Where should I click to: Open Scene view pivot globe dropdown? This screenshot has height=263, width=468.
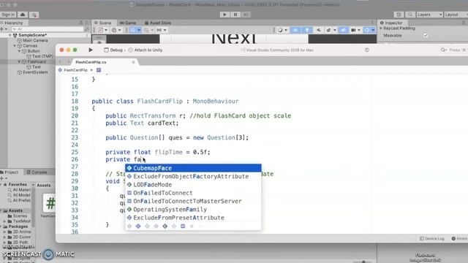pyautogui.click(x=116, y=30)
